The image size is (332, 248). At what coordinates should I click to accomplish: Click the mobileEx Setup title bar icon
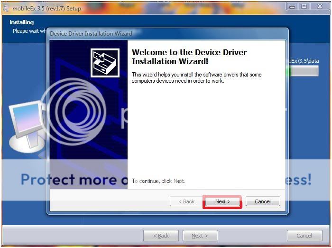(6, 9)
